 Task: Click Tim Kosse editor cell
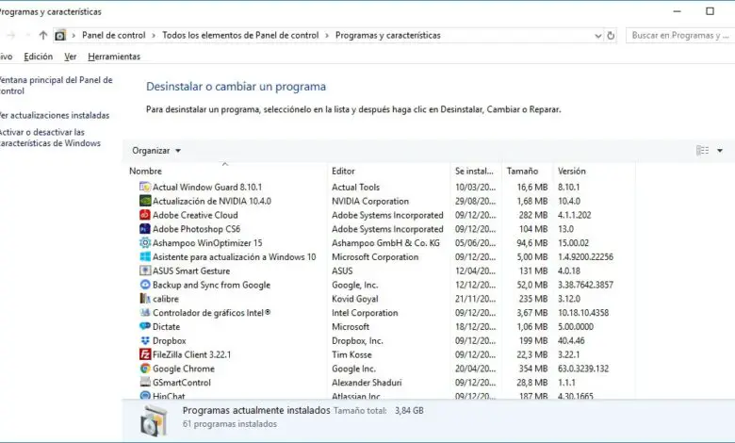(351, 354)
